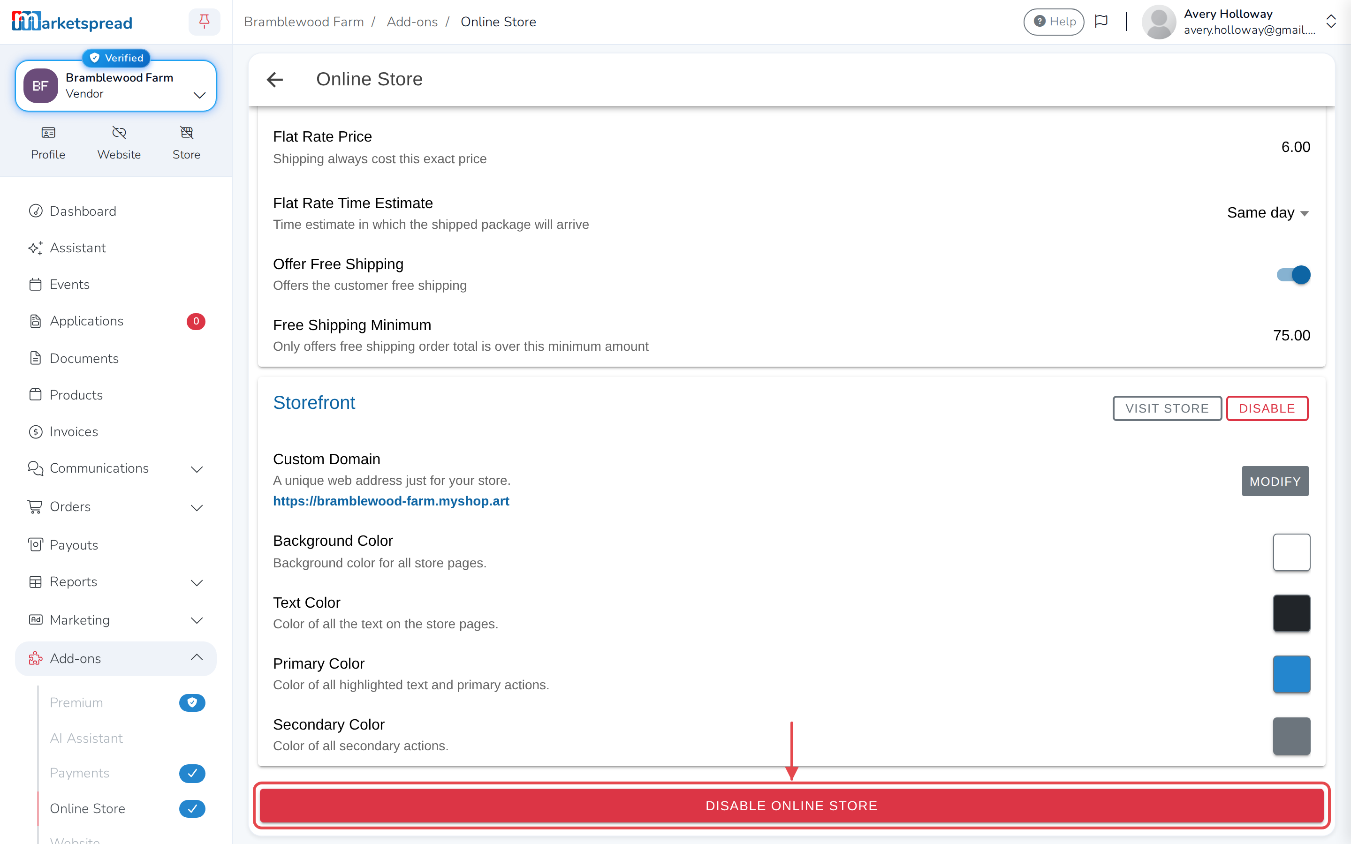Open the Assistant menu item
Image resolution: width=1351 pixels, height=844 pixels.
pyautogui.click(x=116, y=248)
